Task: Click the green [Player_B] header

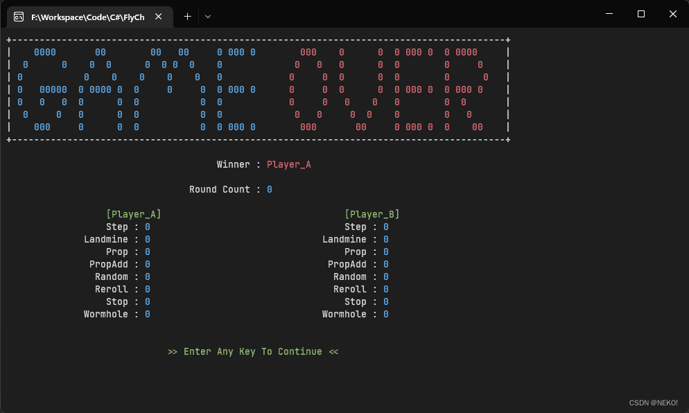Action: click(x=372, y=214)
